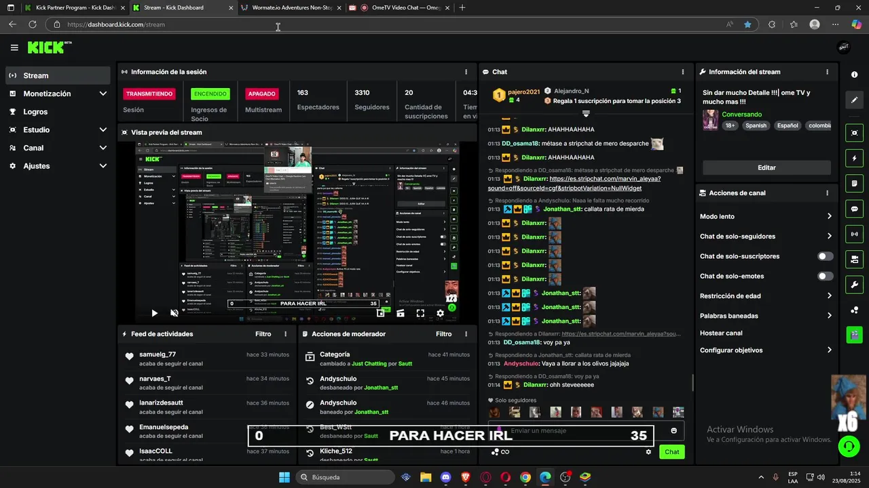This screenshot has height=488, width=869.
Task: Open Windows Start menu
Action: point(284,477)
